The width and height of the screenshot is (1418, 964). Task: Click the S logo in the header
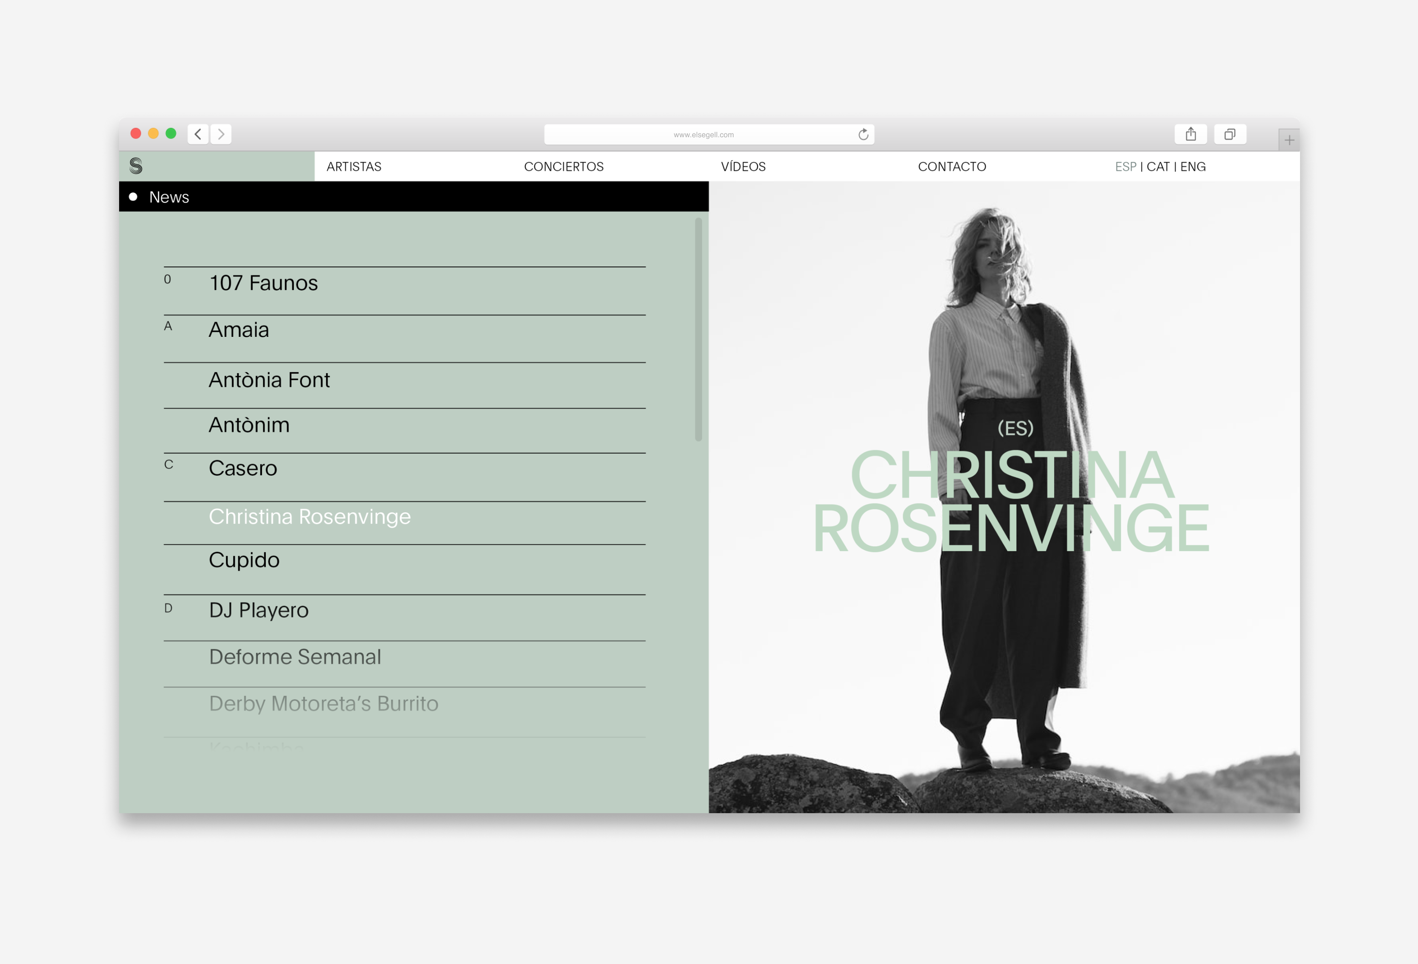coord(136,166)
